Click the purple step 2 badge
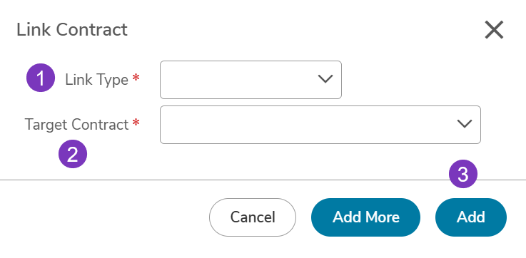This screenshot has height=258, width=526. [73, 154]
